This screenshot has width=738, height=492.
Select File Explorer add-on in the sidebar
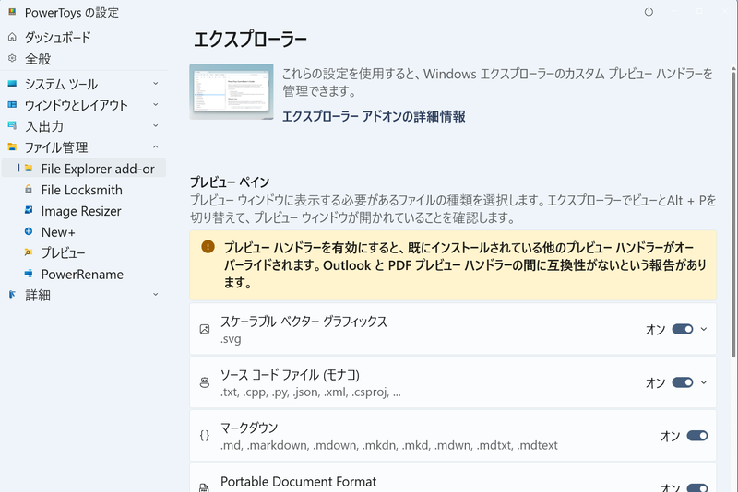pos(84,169)
